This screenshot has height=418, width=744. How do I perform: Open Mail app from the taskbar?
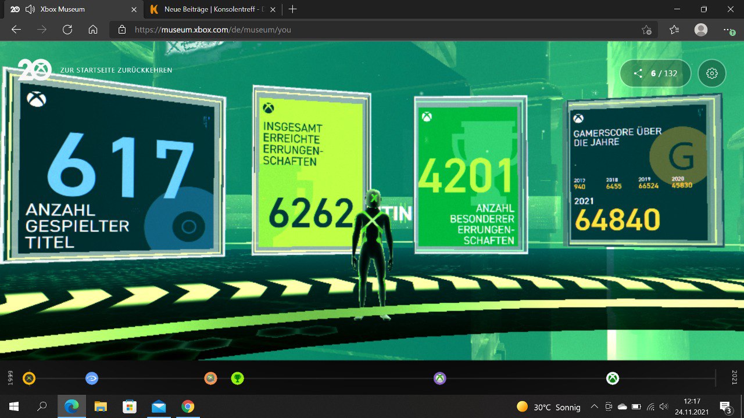click(x=159, y=406)
